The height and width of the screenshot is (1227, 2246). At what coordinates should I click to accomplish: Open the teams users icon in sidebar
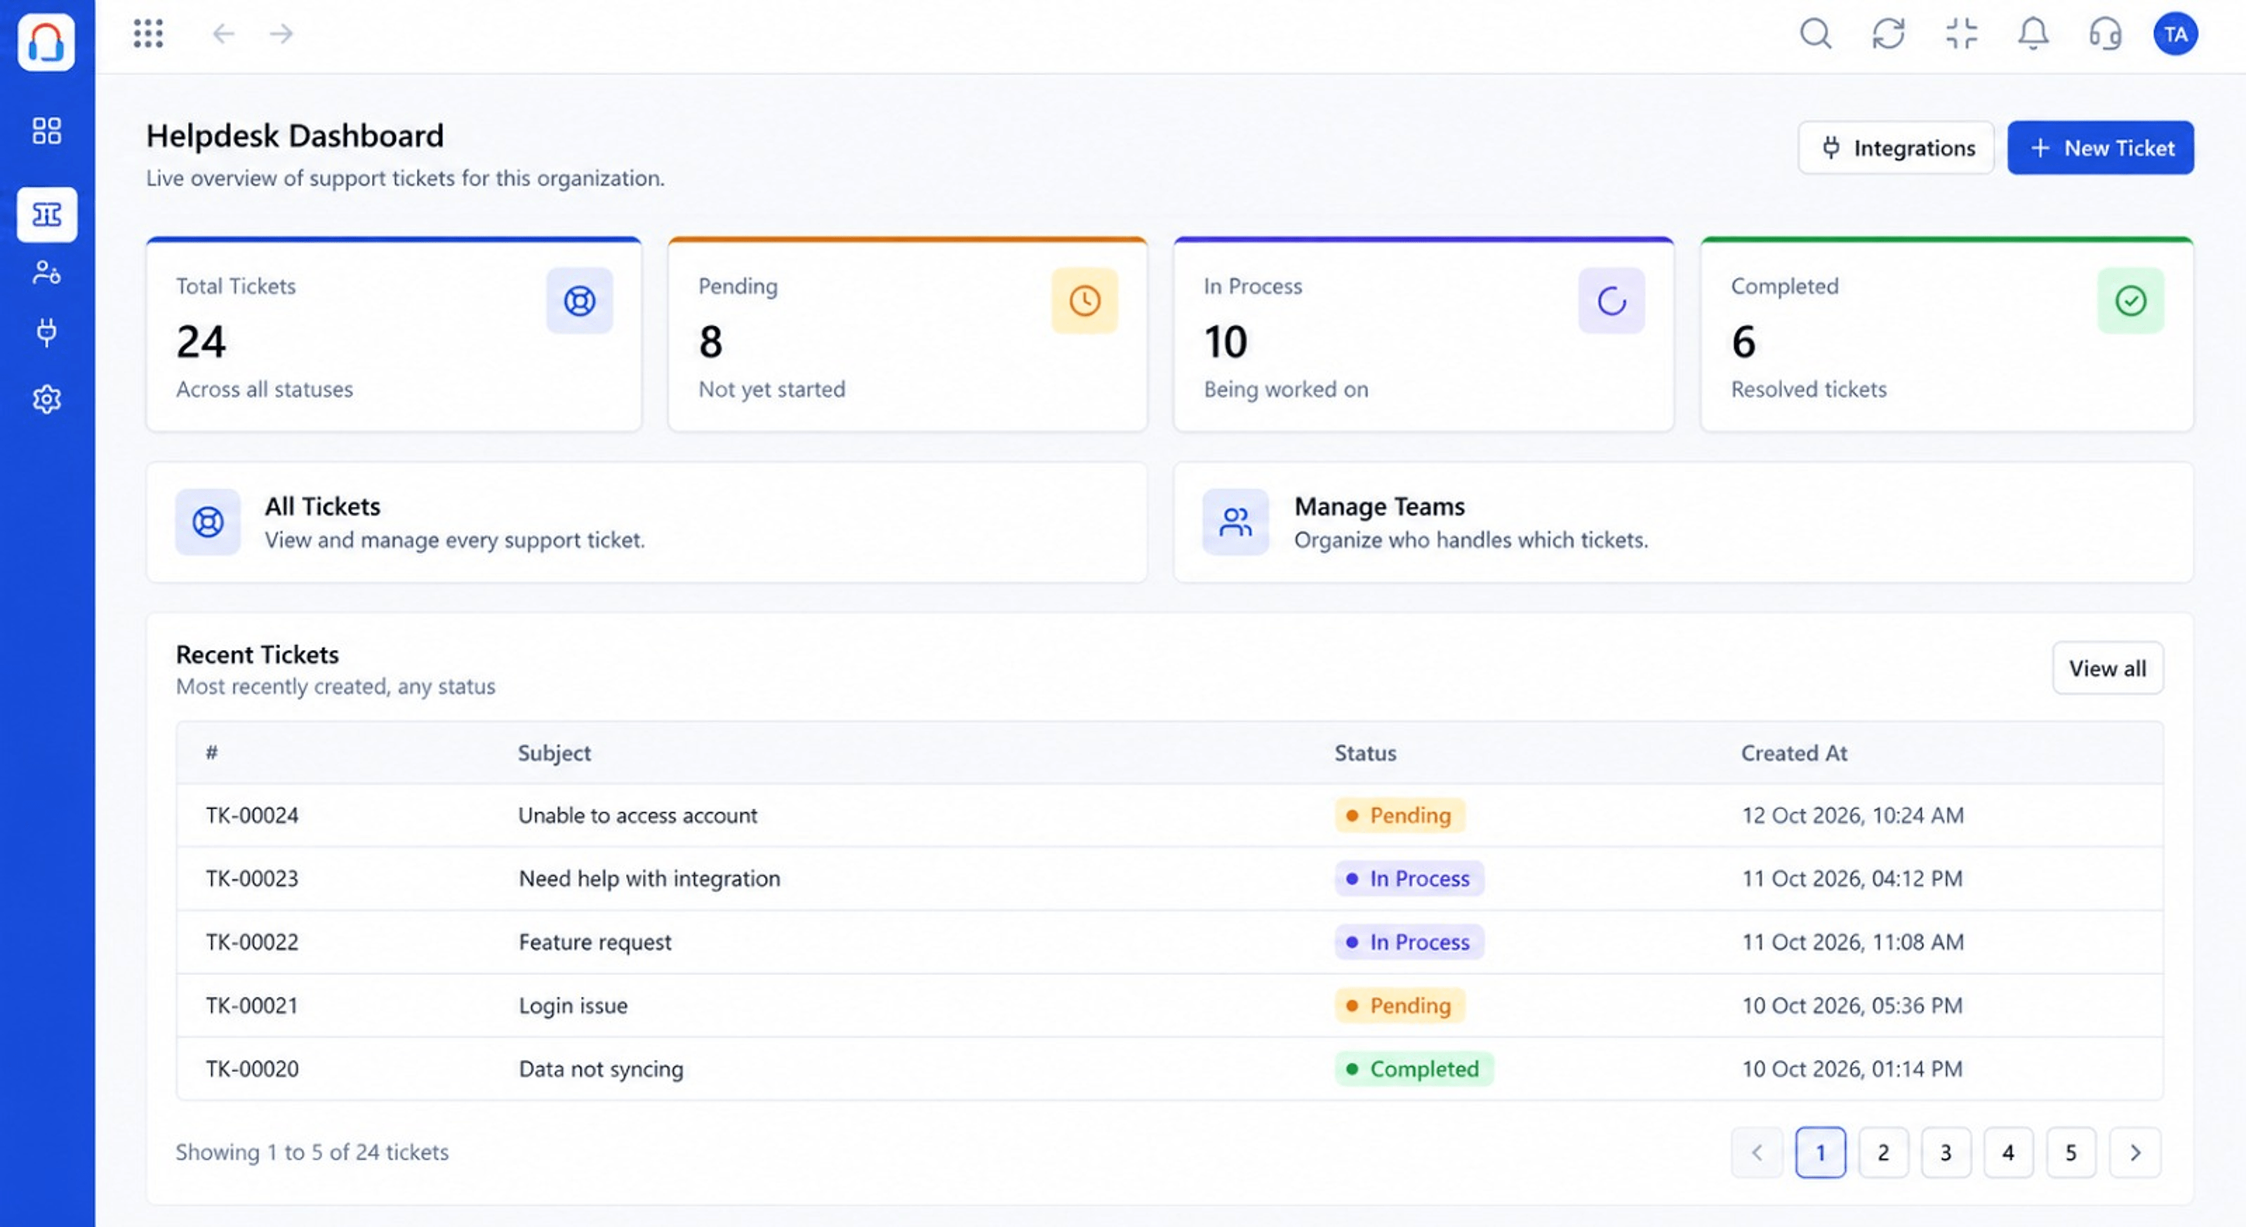(x=46, y=273)
